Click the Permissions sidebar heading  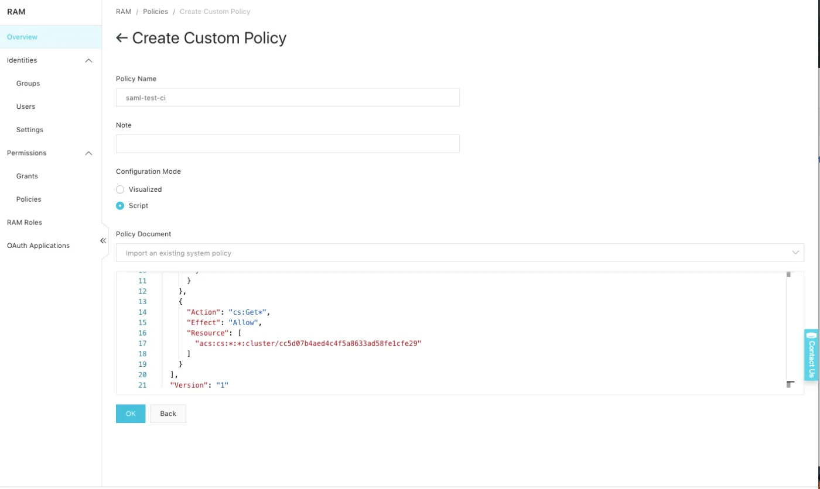point(26,153)
